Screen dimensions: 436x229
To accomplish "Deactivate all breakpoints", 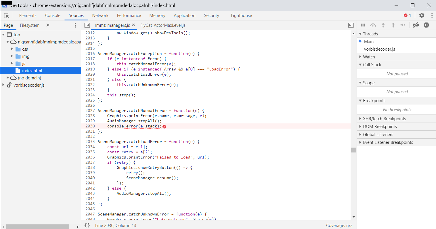I will pos(416,25).
